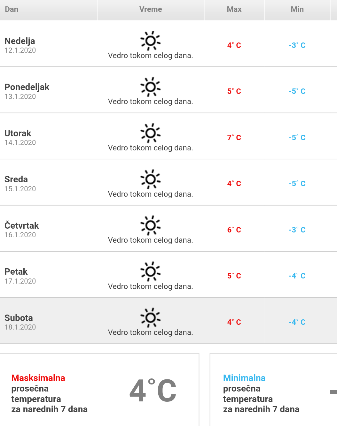
Task: Select the Subota 18.1.2020 day label
Action: click(x=20, y=322)
